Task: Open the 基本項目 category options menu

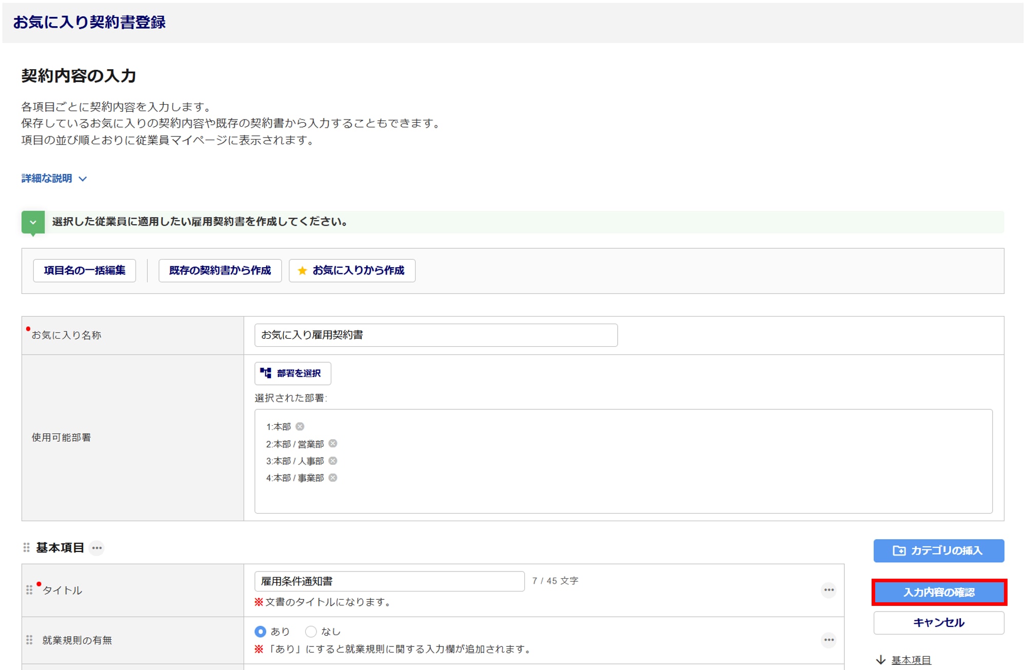Action: pos(97,548)
